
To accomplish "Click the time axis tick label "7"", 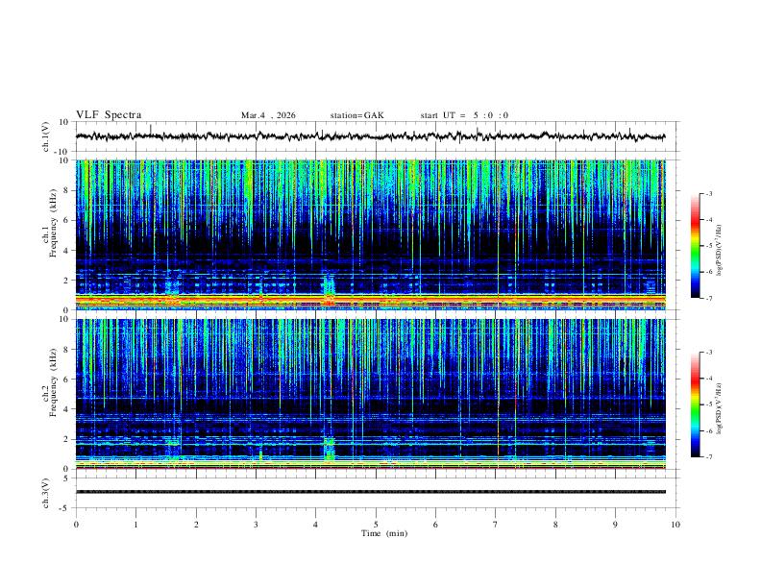I will [x=496, y=525].
